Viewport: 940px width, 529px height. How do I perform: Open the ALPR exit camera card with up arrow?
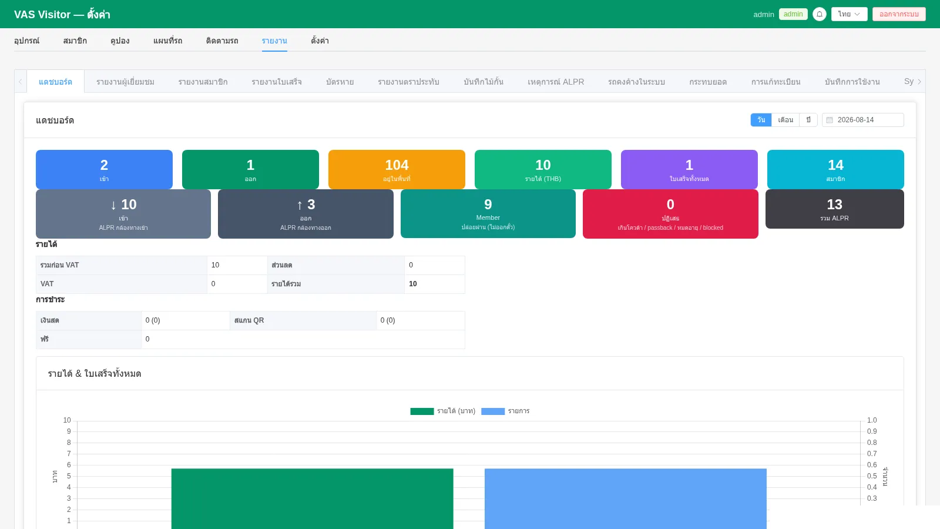click(x=305, y=214)
